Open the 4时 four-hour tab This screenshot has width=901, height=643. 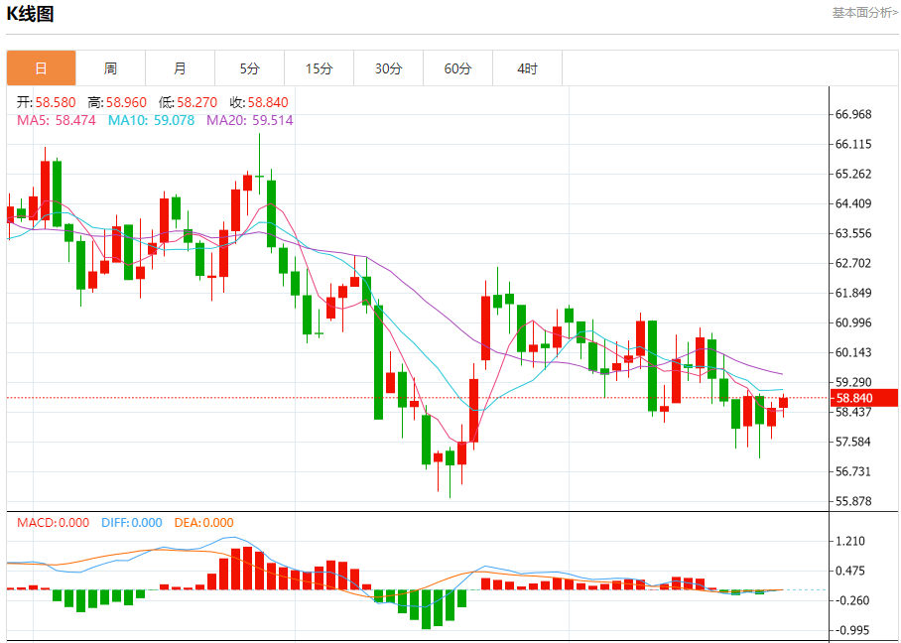click(x=527, y=68)
